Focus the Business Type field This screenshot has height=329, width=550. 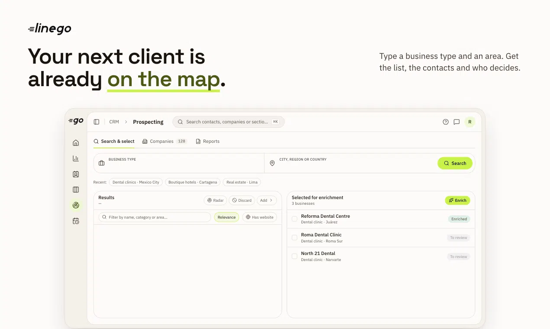(x=179, y=163)
